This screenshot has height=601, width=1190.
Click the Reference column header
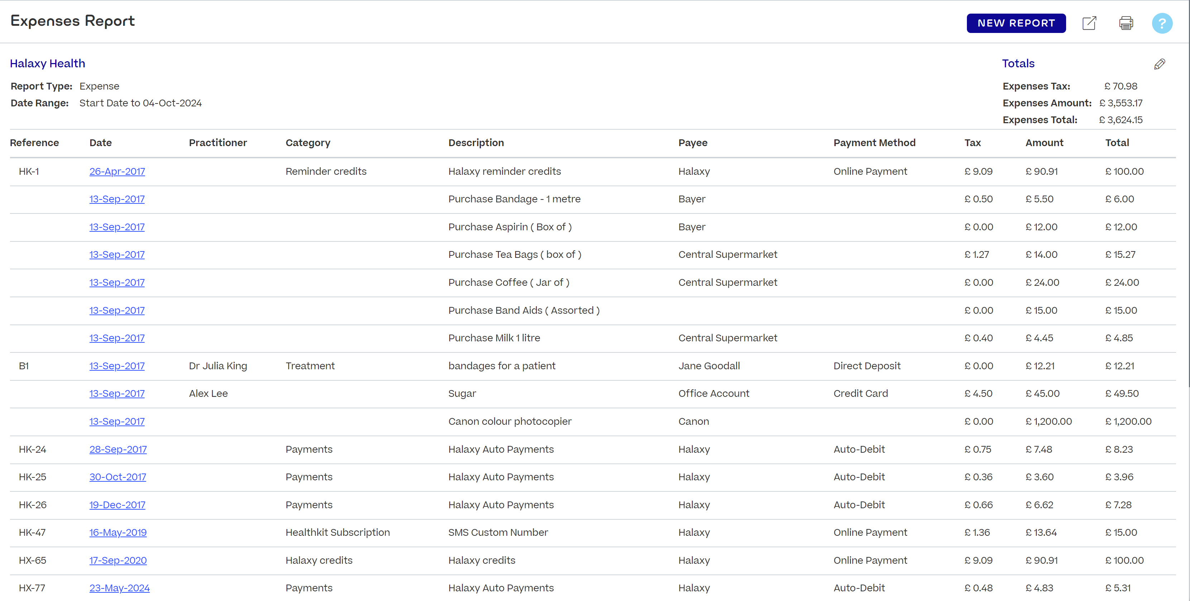[34, 143]
